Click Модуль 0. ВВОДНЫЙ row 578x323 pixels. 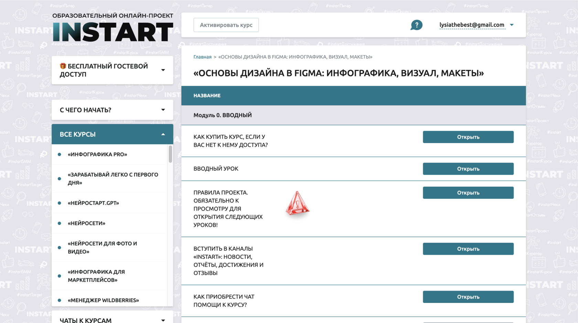point(353,115)
